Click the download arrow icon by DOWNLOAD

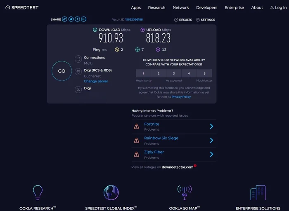(x=95, y=30)
